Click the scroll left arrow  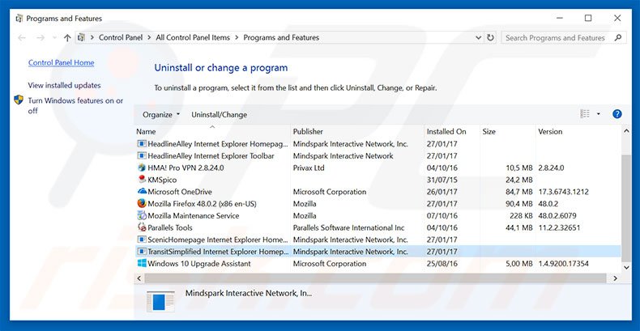pyautogui.click(x=139, y=278)
